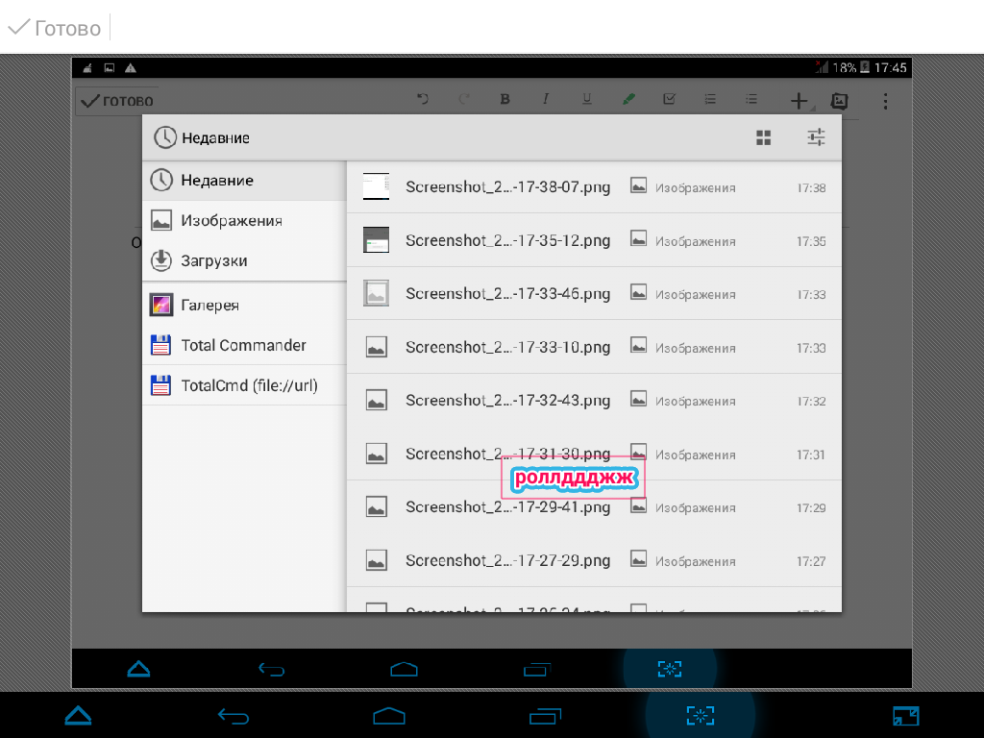Screen dimensions: 984x738
Task: Tap the system up-arrow launcher icon
Action: point(78,715)
